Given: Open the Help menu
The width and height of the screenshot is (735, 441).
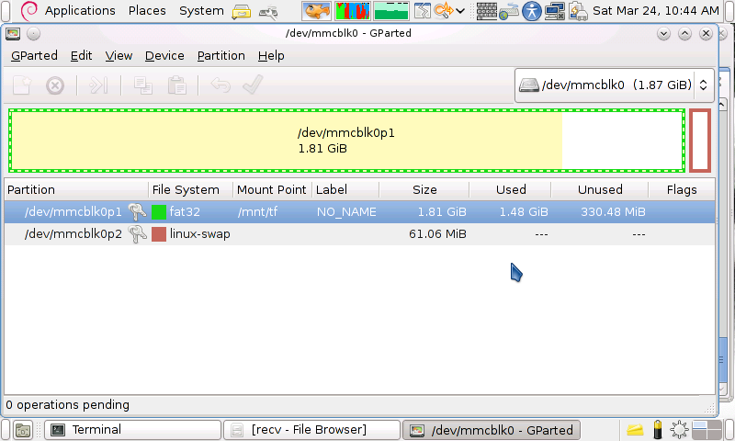Looking at the screenshot, I should coord(271,56).
